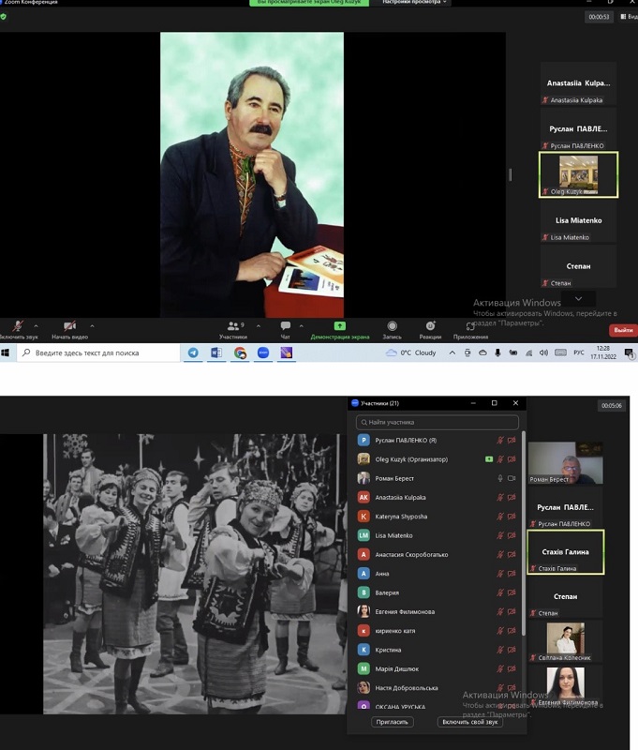Start recording with the Запись icon
Image resolution: width=638 pixels, height=750 pixels.
point(392,325)
